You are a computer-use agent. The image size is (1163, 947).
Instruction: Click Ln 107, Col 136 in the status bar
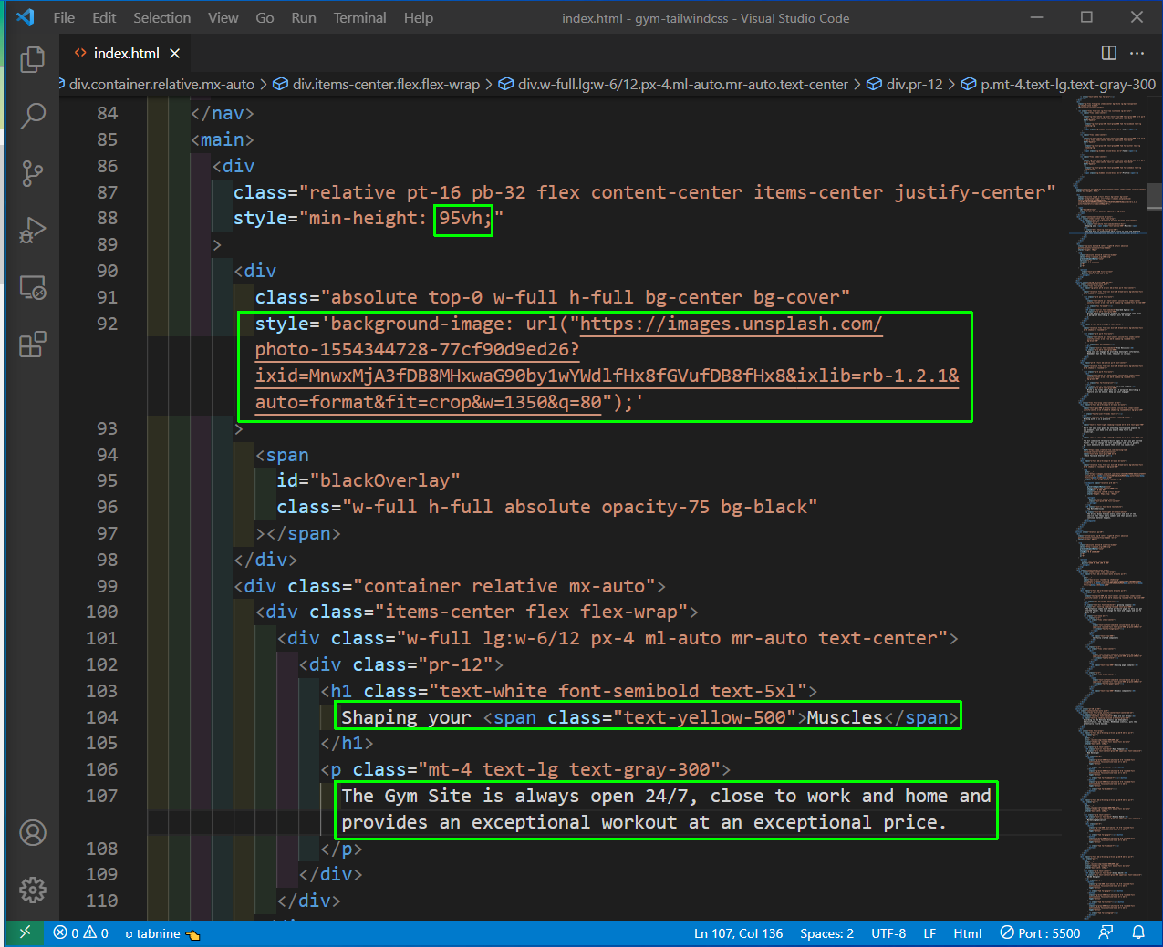pos(738,933)
